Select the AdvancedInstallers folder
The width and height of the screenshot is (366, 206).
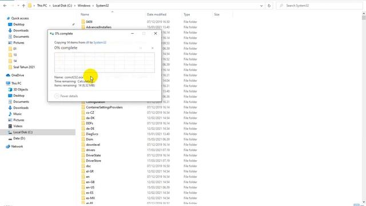pos(98,27)
